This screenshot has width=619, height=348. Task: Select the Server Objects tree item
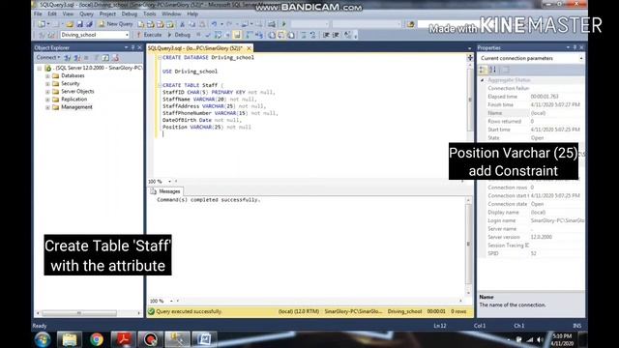tap(77, 92)
